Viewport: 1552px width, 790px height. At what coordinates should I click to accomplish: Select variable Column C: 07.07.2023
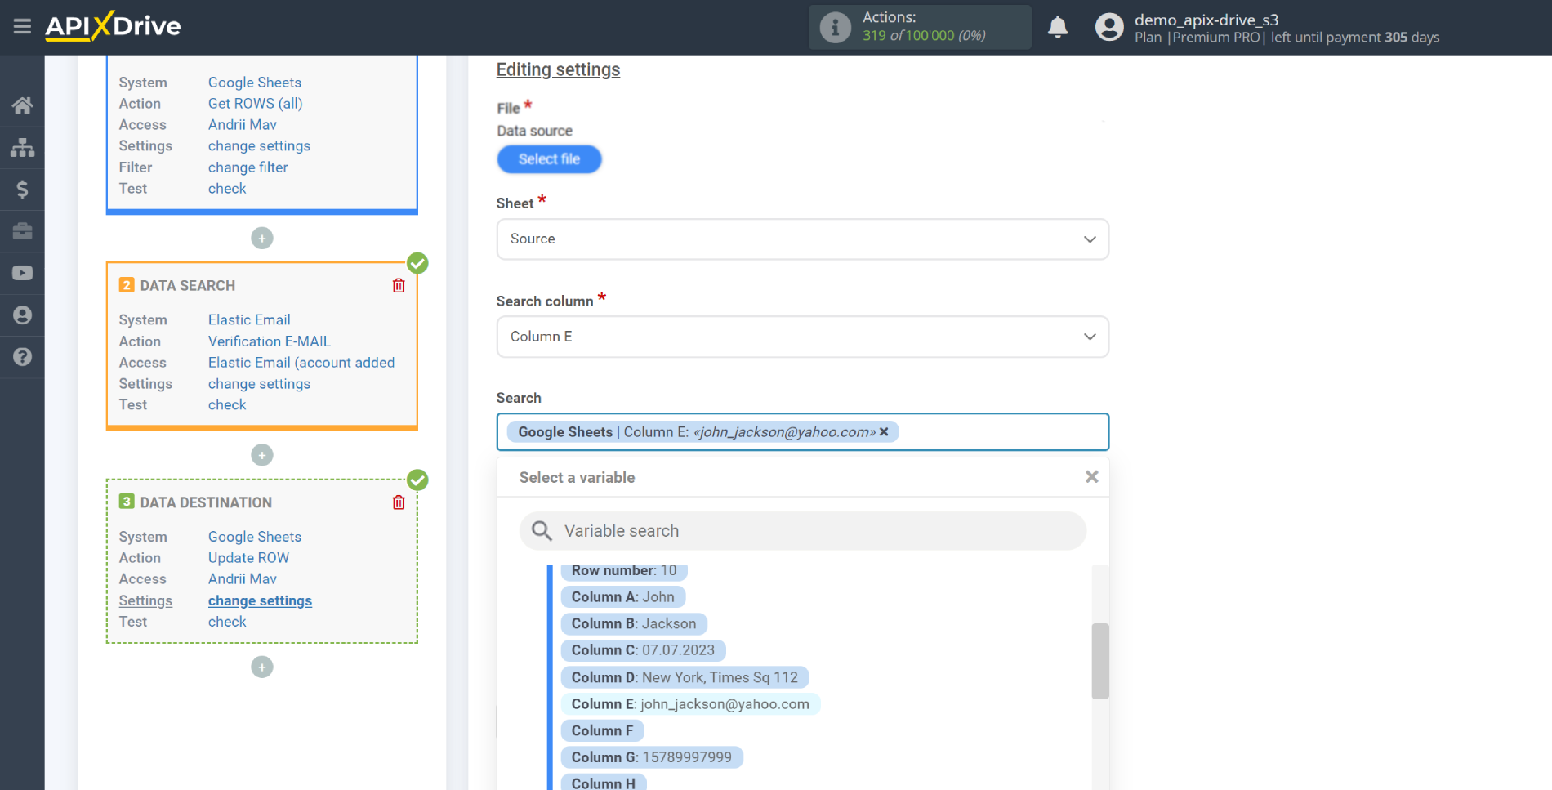[643, 650]
